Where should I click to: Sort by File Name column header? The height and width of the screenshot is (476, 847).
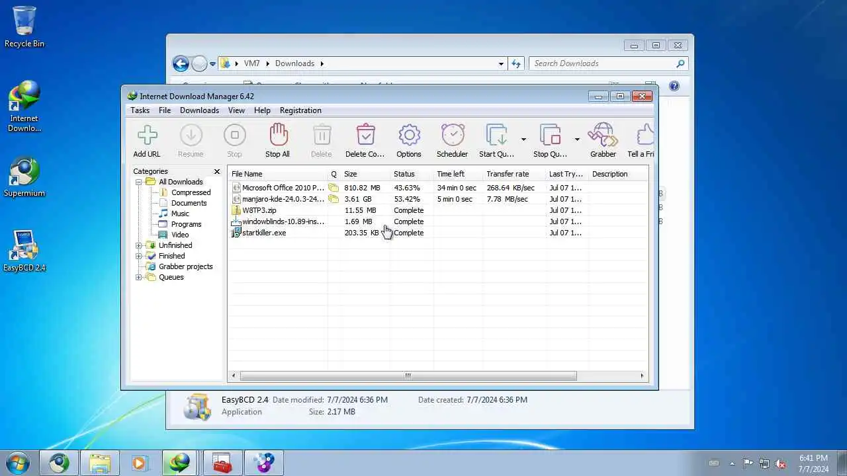coord(278,174)
